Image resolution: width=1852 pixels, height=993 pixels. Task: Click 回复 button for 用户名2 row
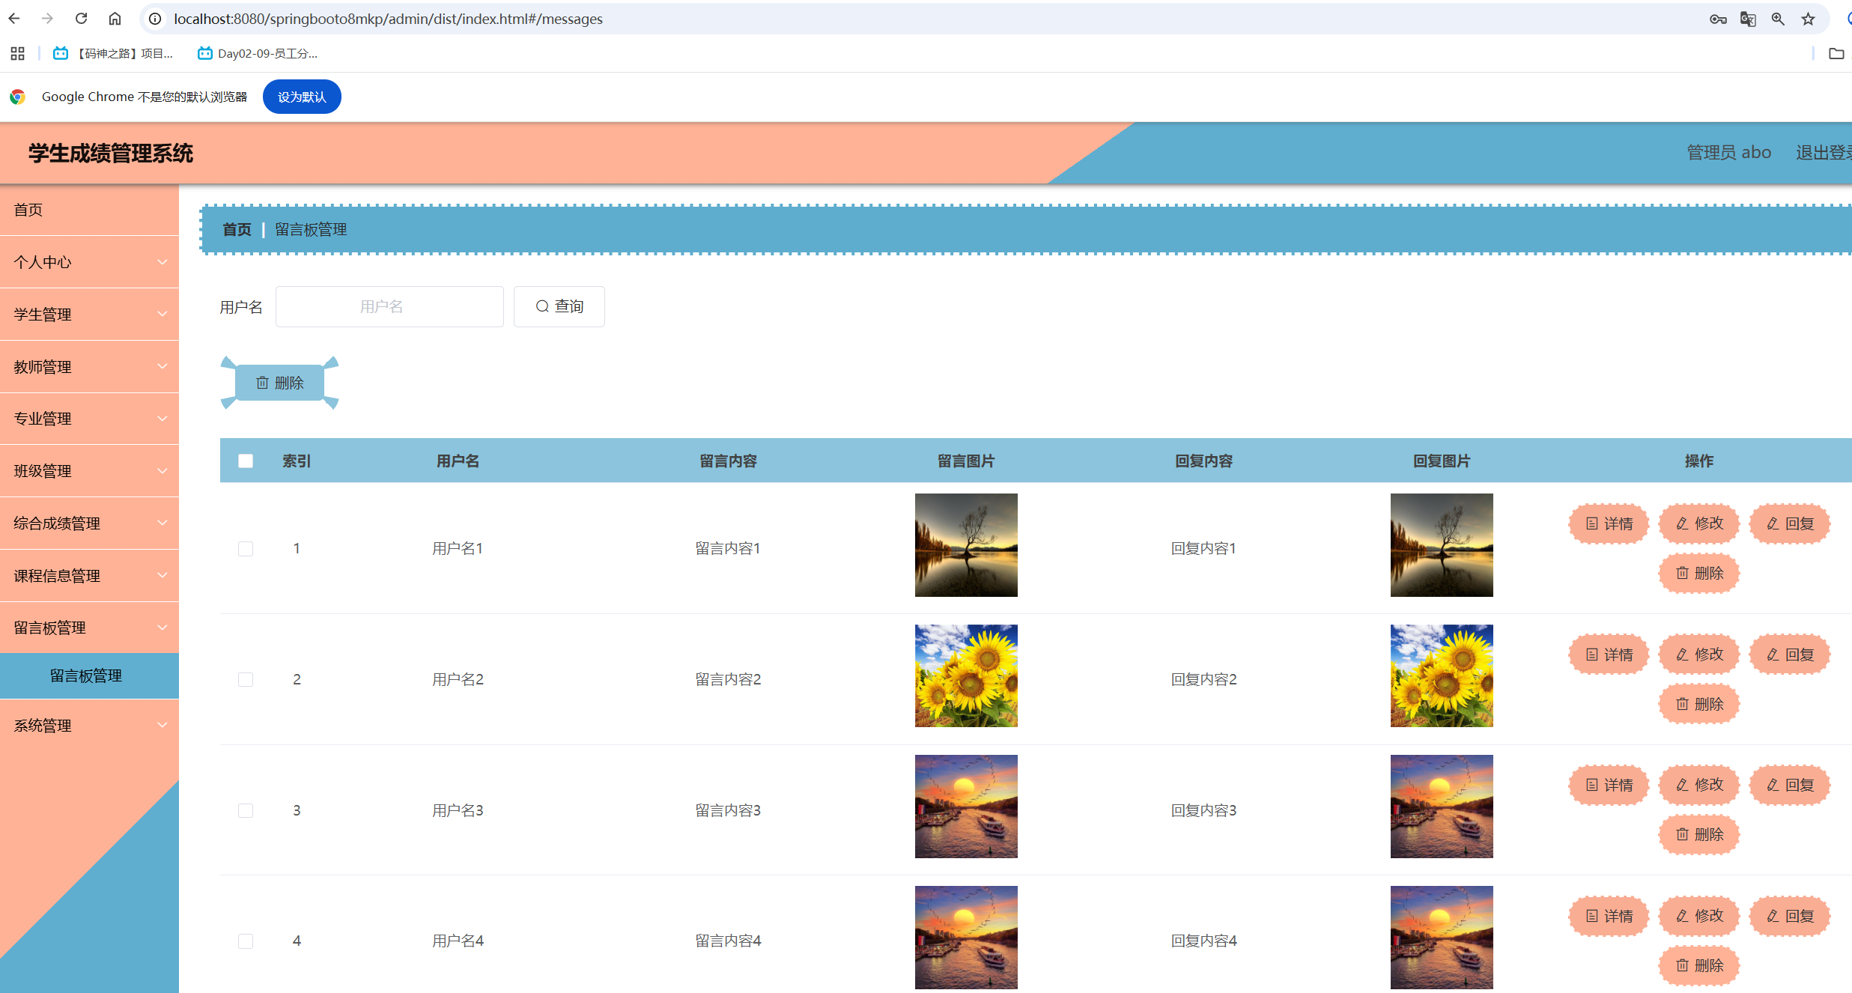click(1789, 655)
